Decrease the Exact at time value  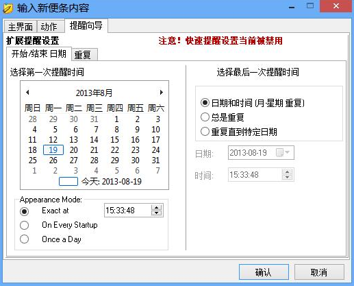click(156, 213)
